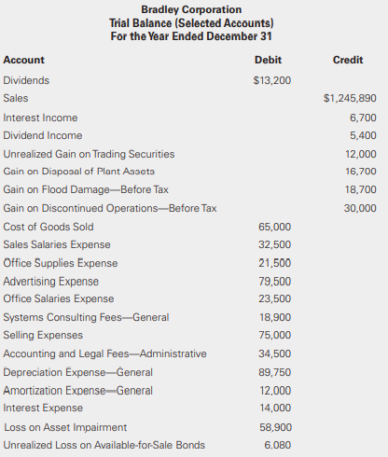Click the Gain on Flood Damage amount 18,700
Screen dimensions: 388x457
[x=361, y=189]
